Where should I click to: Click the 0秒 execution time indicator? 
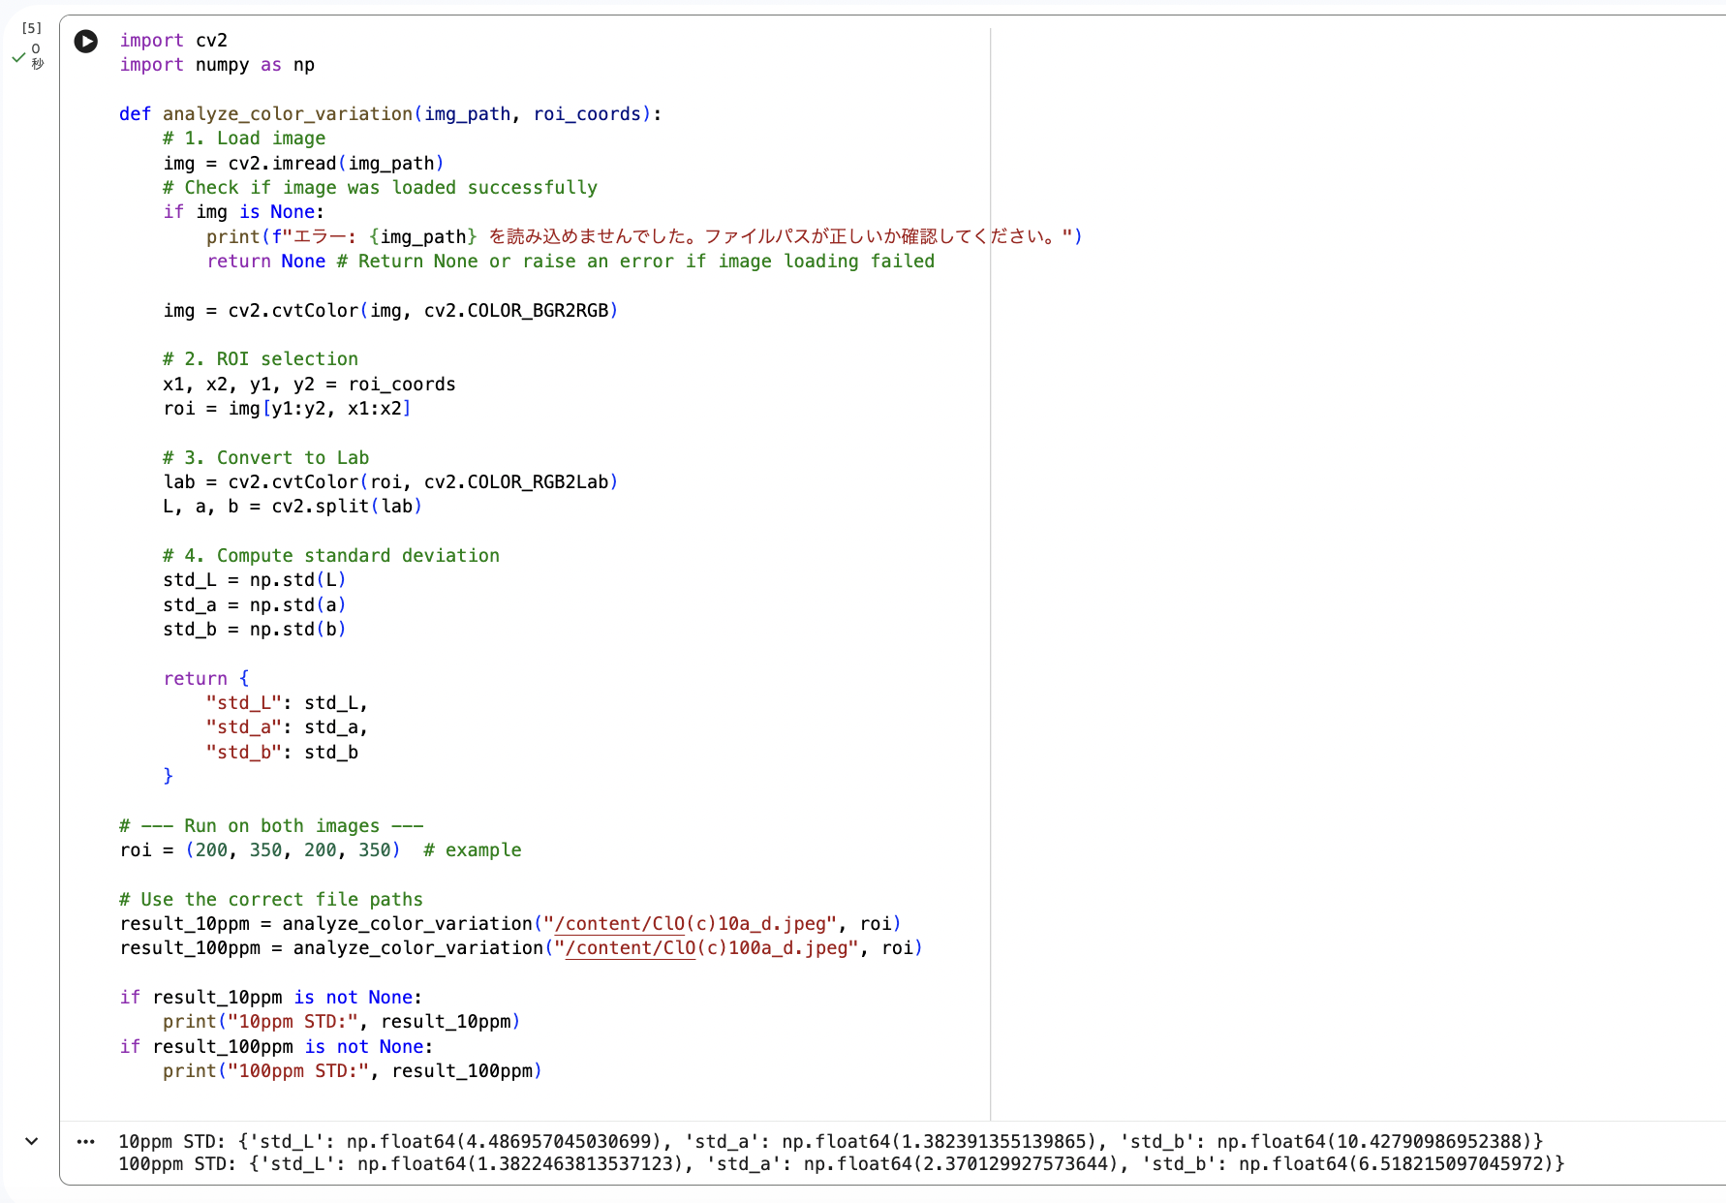pyautogui.click(x=35, y=55)
